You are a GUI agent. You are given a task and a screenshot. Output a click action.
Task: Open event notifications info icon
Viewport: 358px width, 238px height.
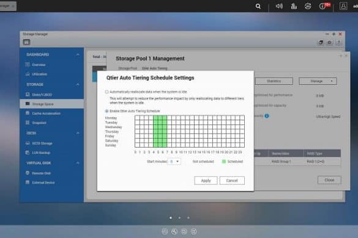point(322,6)
